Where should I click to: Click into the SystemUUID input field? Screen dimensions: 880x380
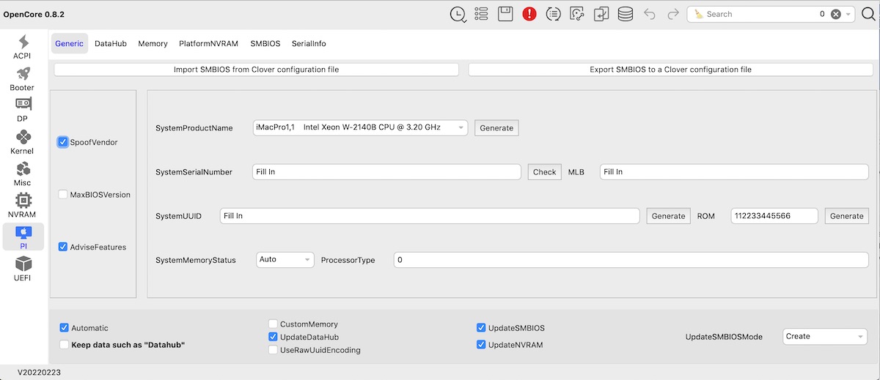430,216
